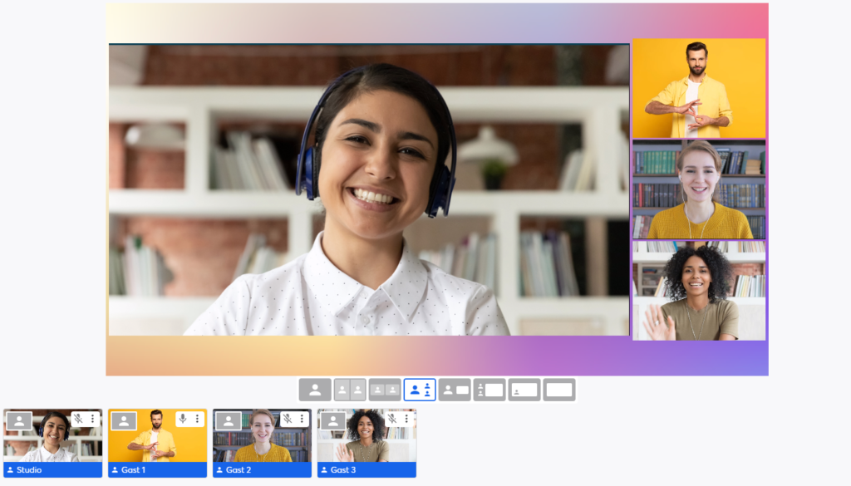
Task: Choose the two-person side-by-side layout
Action: coord(350,390)
